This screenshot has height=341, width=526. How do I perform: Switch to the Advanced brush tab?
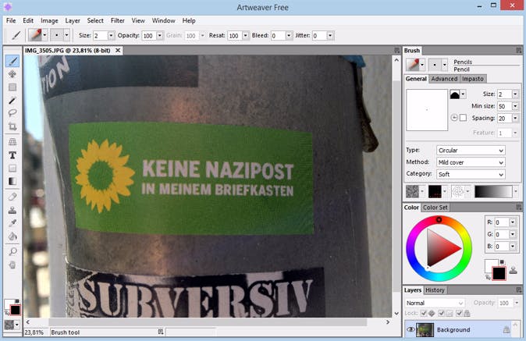point(444,79)
